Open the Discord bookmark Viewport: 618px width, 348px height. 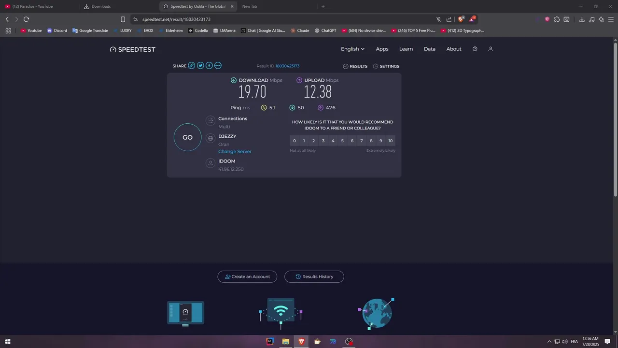[57, 30]
